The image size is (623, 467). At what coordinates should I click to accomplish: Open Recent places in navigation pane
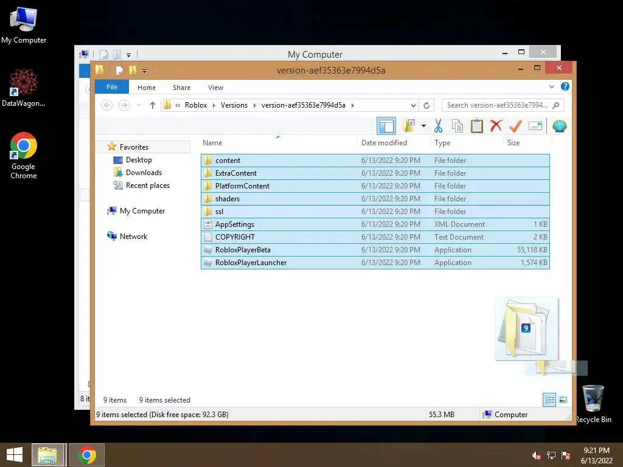pyautogui.click(x=147, y=185)
